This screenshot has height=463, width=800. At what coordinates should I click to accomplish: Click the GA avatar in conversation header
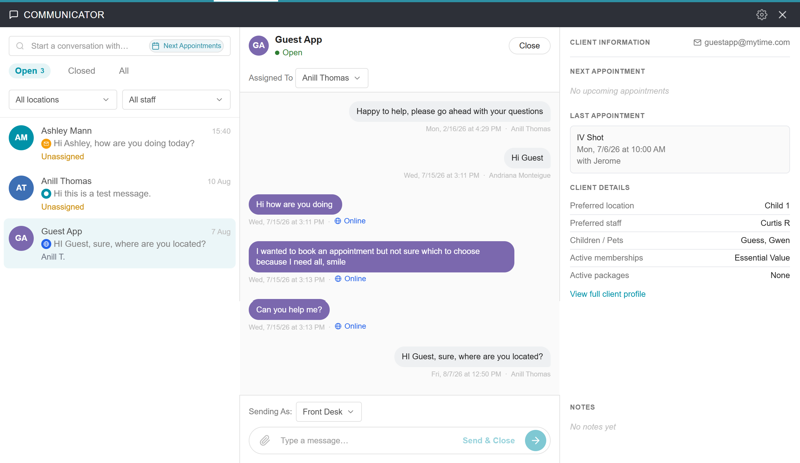pos(258,45)
